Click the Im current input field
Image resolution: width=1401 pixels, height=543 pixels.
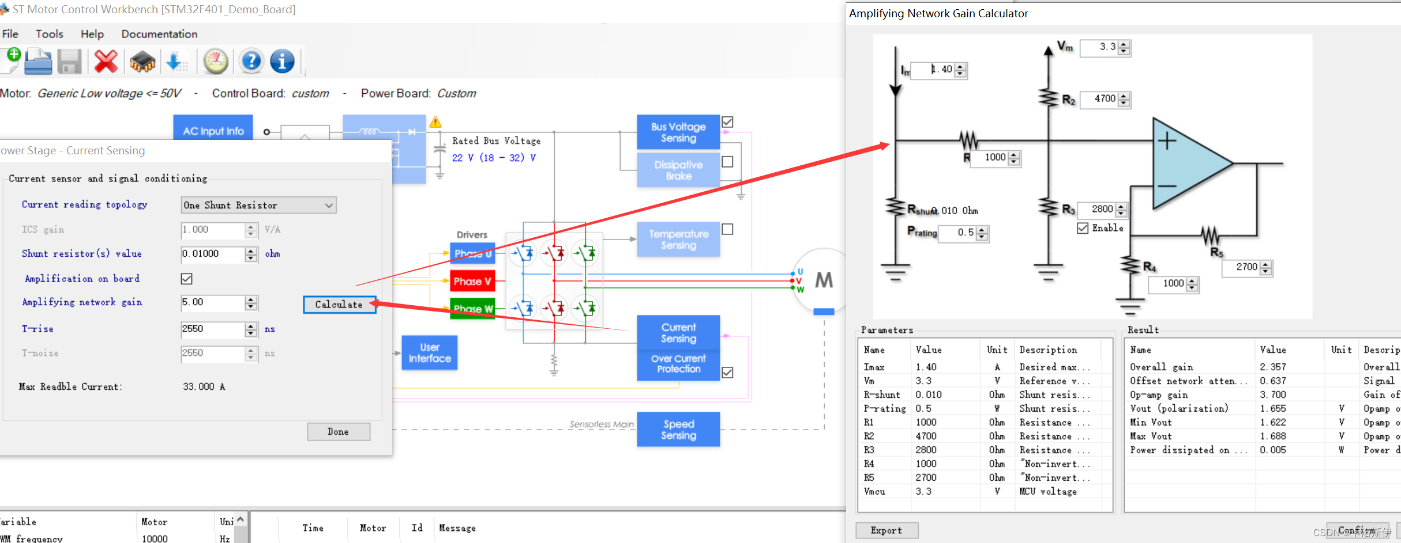point(933,70)
